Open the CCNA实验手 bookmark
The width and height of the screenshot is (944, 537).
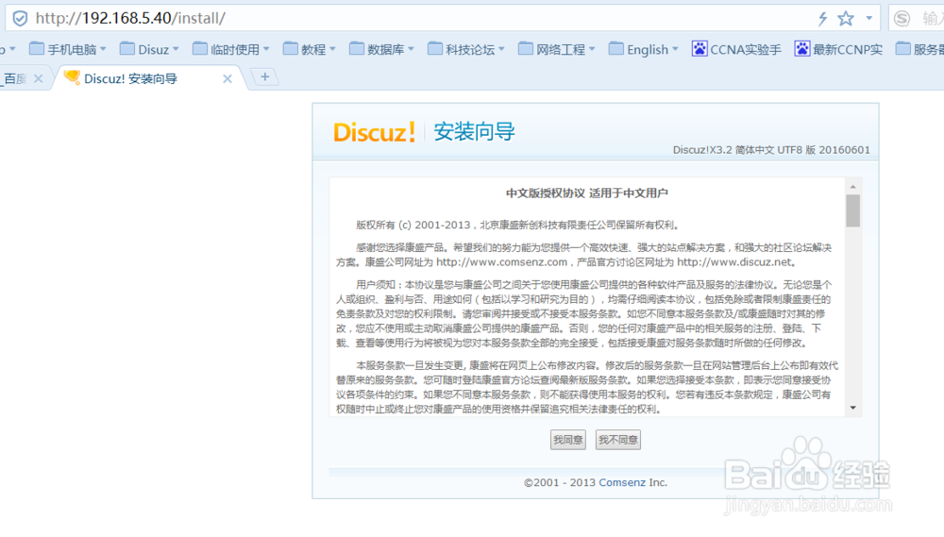pyautogui.click(x=736, y=49)
